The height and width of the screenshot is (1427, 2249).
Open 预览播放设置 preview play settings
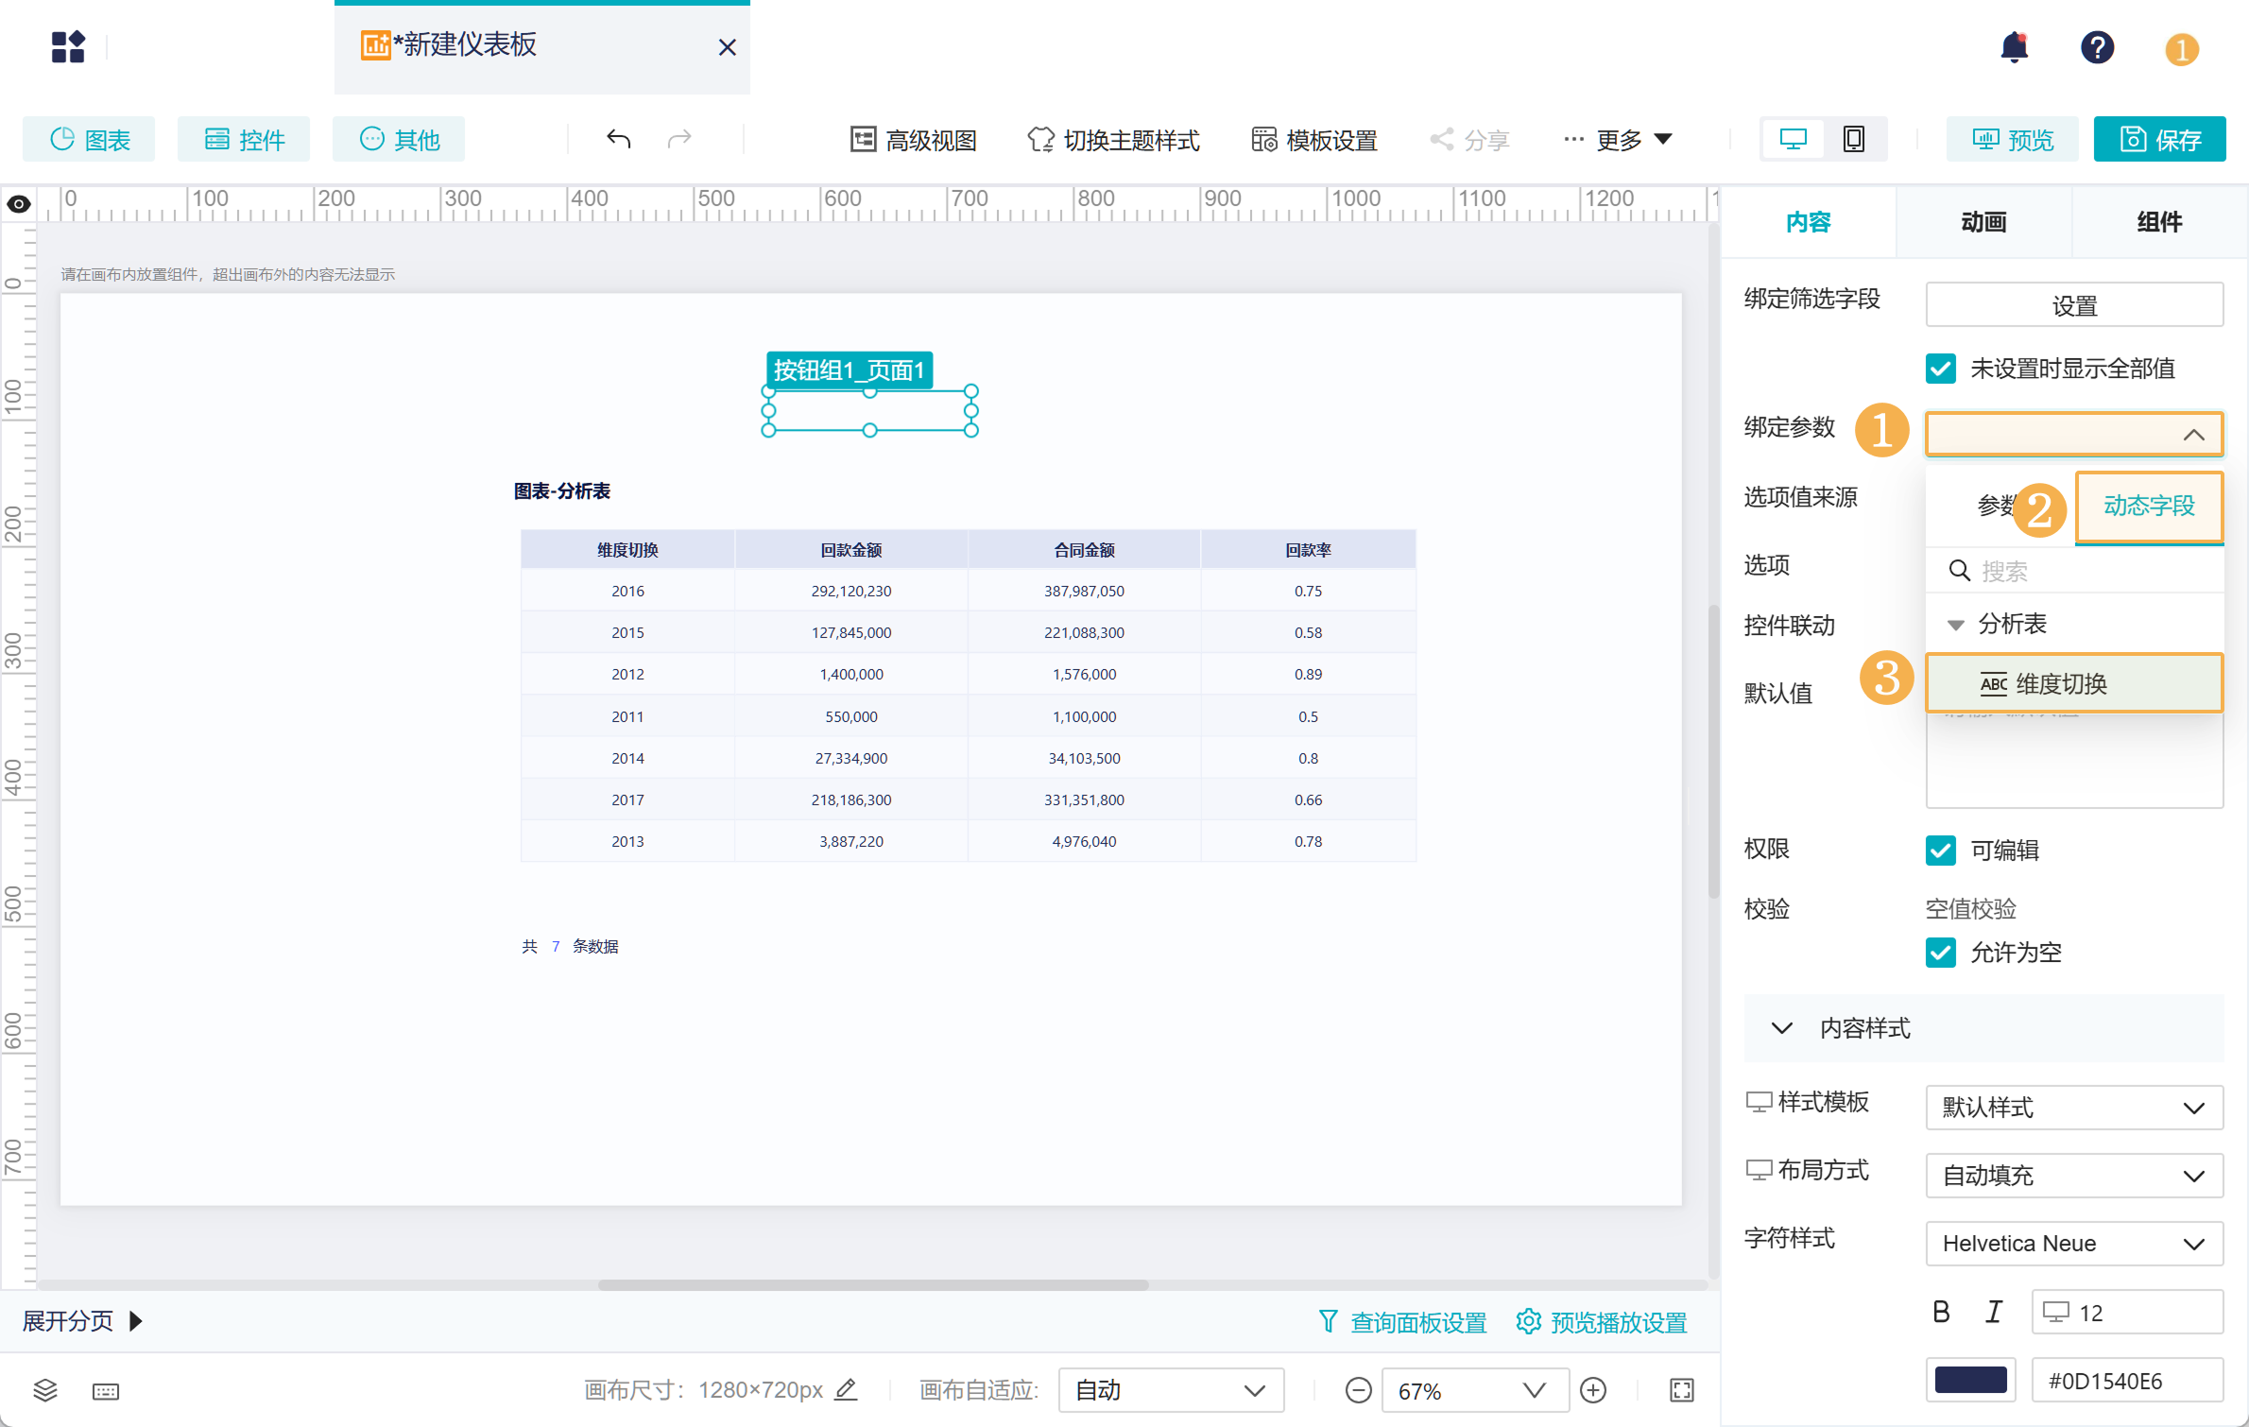(1602, 1322)
